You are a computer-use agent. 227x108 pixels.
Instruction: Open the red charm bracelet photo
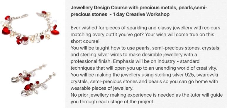pyautogui.click(x=30, y=28)
